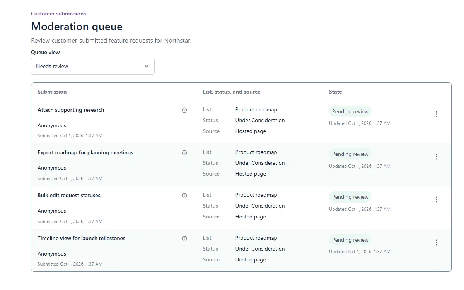Click 'Product roadmap' in Attach supporting research row
The image size is (464, 290).
(x=256, y=109)
